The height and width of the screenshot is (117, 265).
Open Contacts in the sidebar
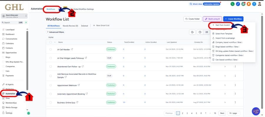(9, 48)
